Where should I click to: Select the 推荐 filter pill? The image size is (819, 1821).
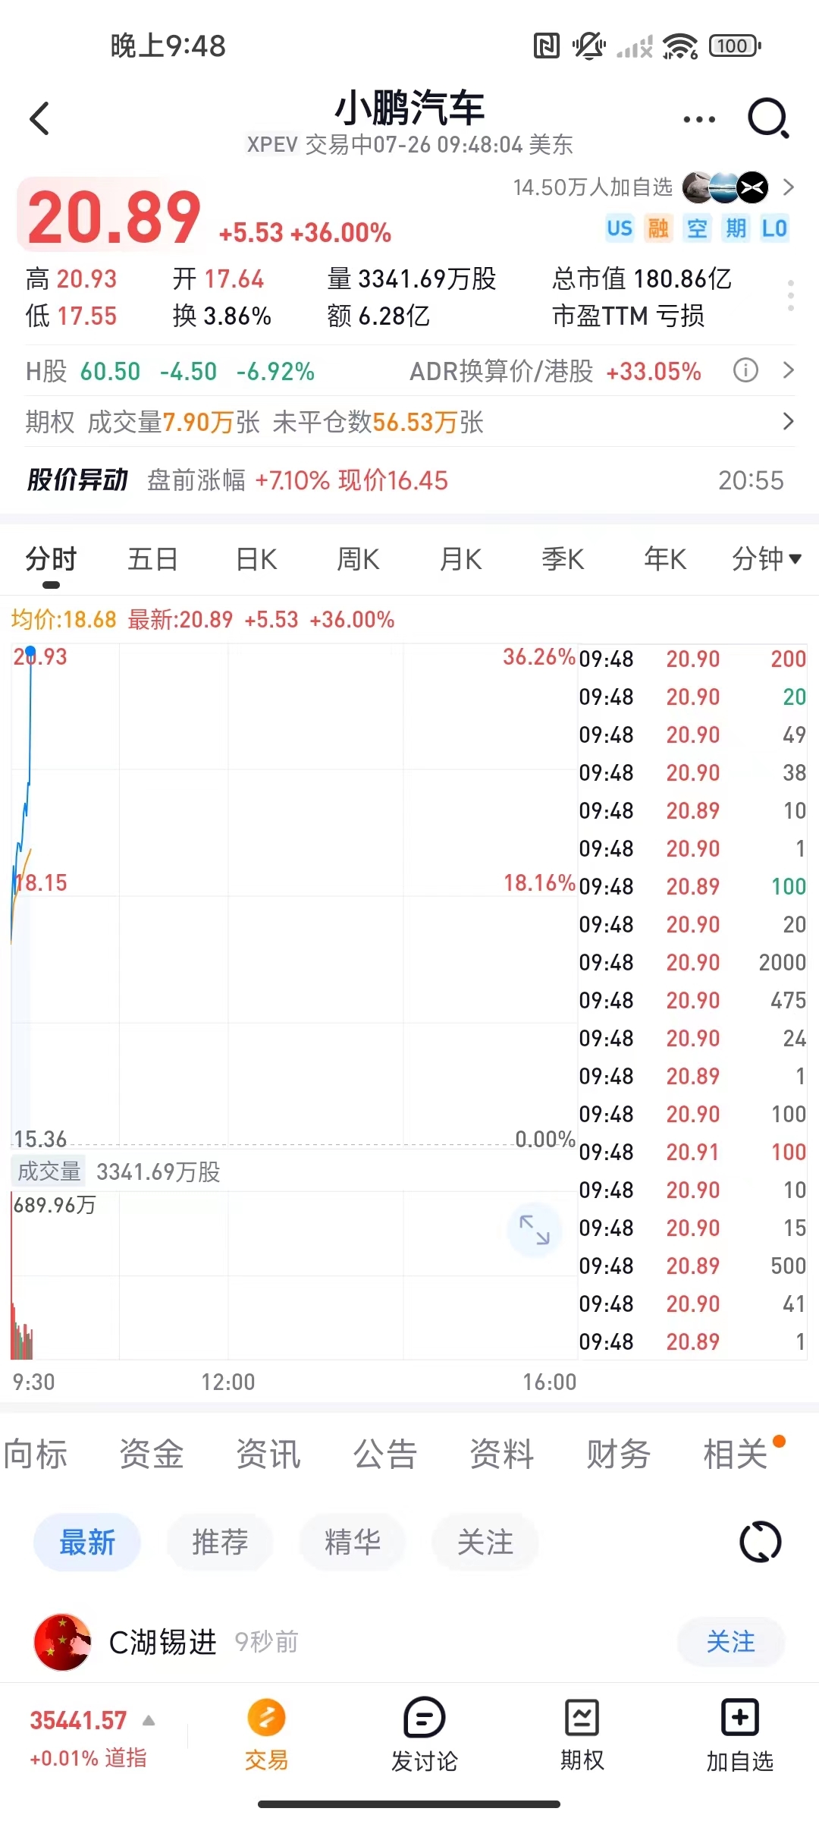point(220,1543)
